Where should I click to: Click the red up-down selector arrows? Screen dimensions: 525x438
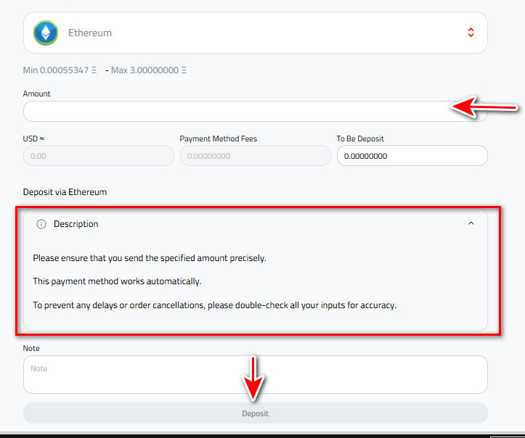click(x=471, y=33)
